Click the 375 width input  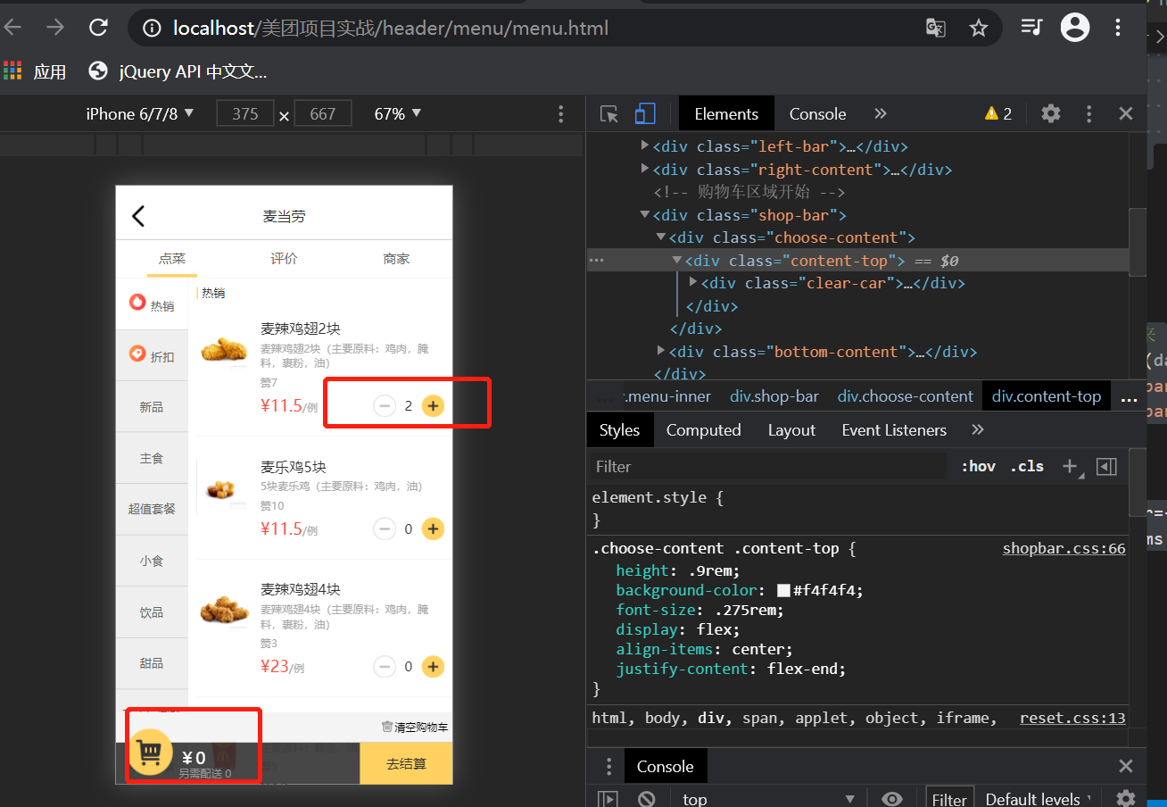point(244,114)
